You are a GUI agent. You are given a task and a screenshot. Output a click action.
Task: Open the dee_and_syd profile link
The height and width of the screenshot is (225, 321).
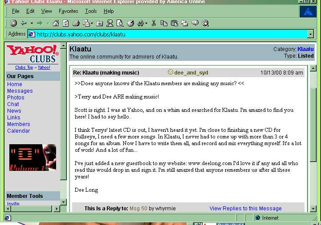(191, 73)
